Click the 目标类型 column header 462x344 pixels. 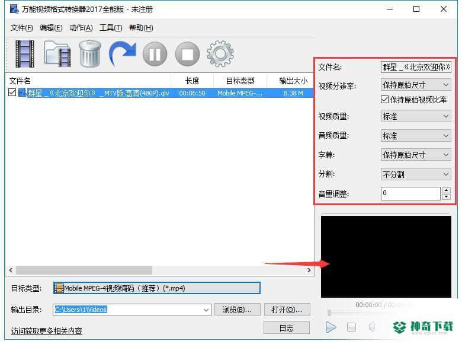pos(240,81)
